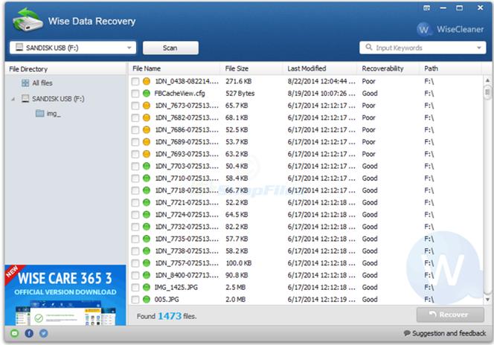Sort by File Name column header
Screen dimensions: 494x345
coord(174,68)
